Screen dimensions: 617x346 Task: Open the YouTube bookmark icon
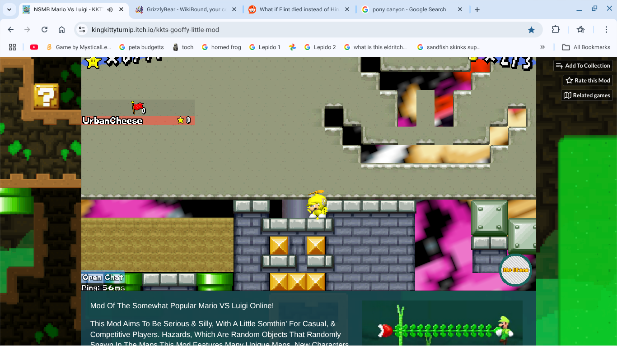34,47
